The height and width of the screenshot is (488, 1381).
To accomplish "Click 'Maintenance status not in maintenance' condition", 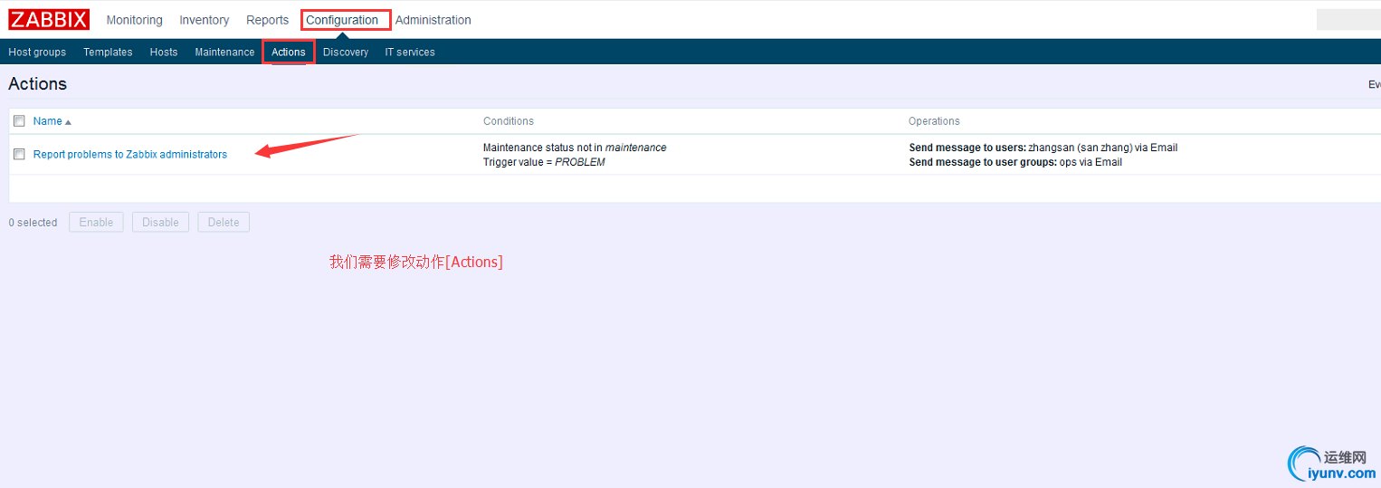I will [575, 148].
